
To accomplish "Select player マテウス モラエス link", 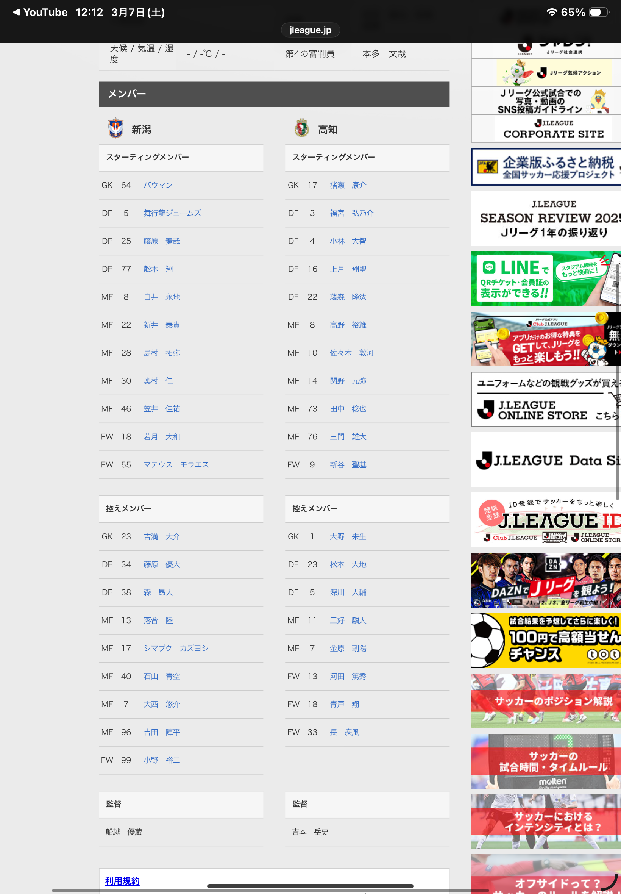I will (176, 465).
